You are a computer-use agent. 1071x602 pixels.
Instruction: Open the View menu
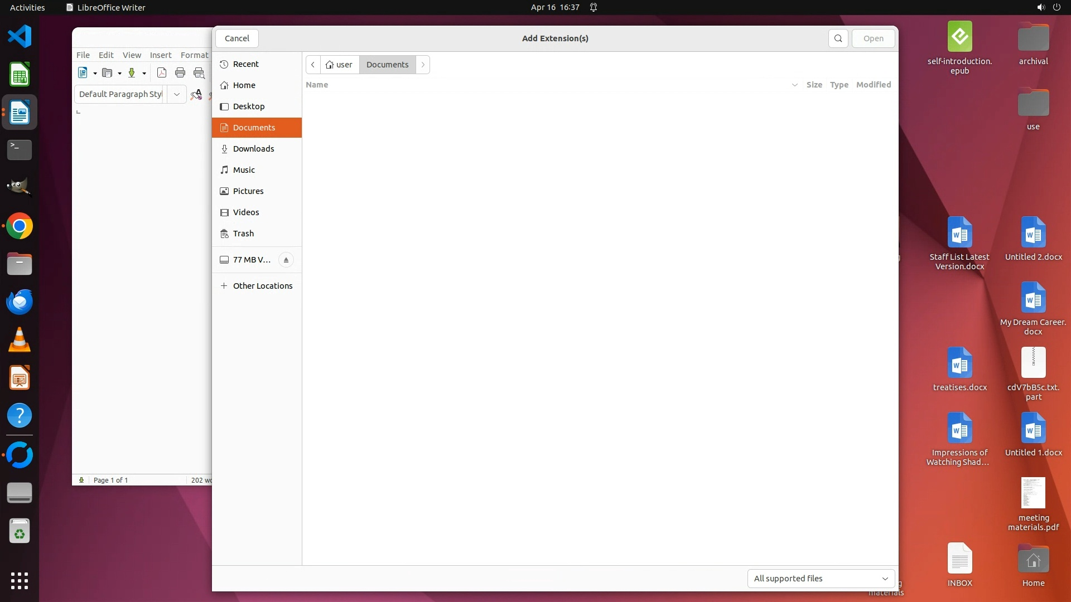pyautogui.click(x=132, y=55)
